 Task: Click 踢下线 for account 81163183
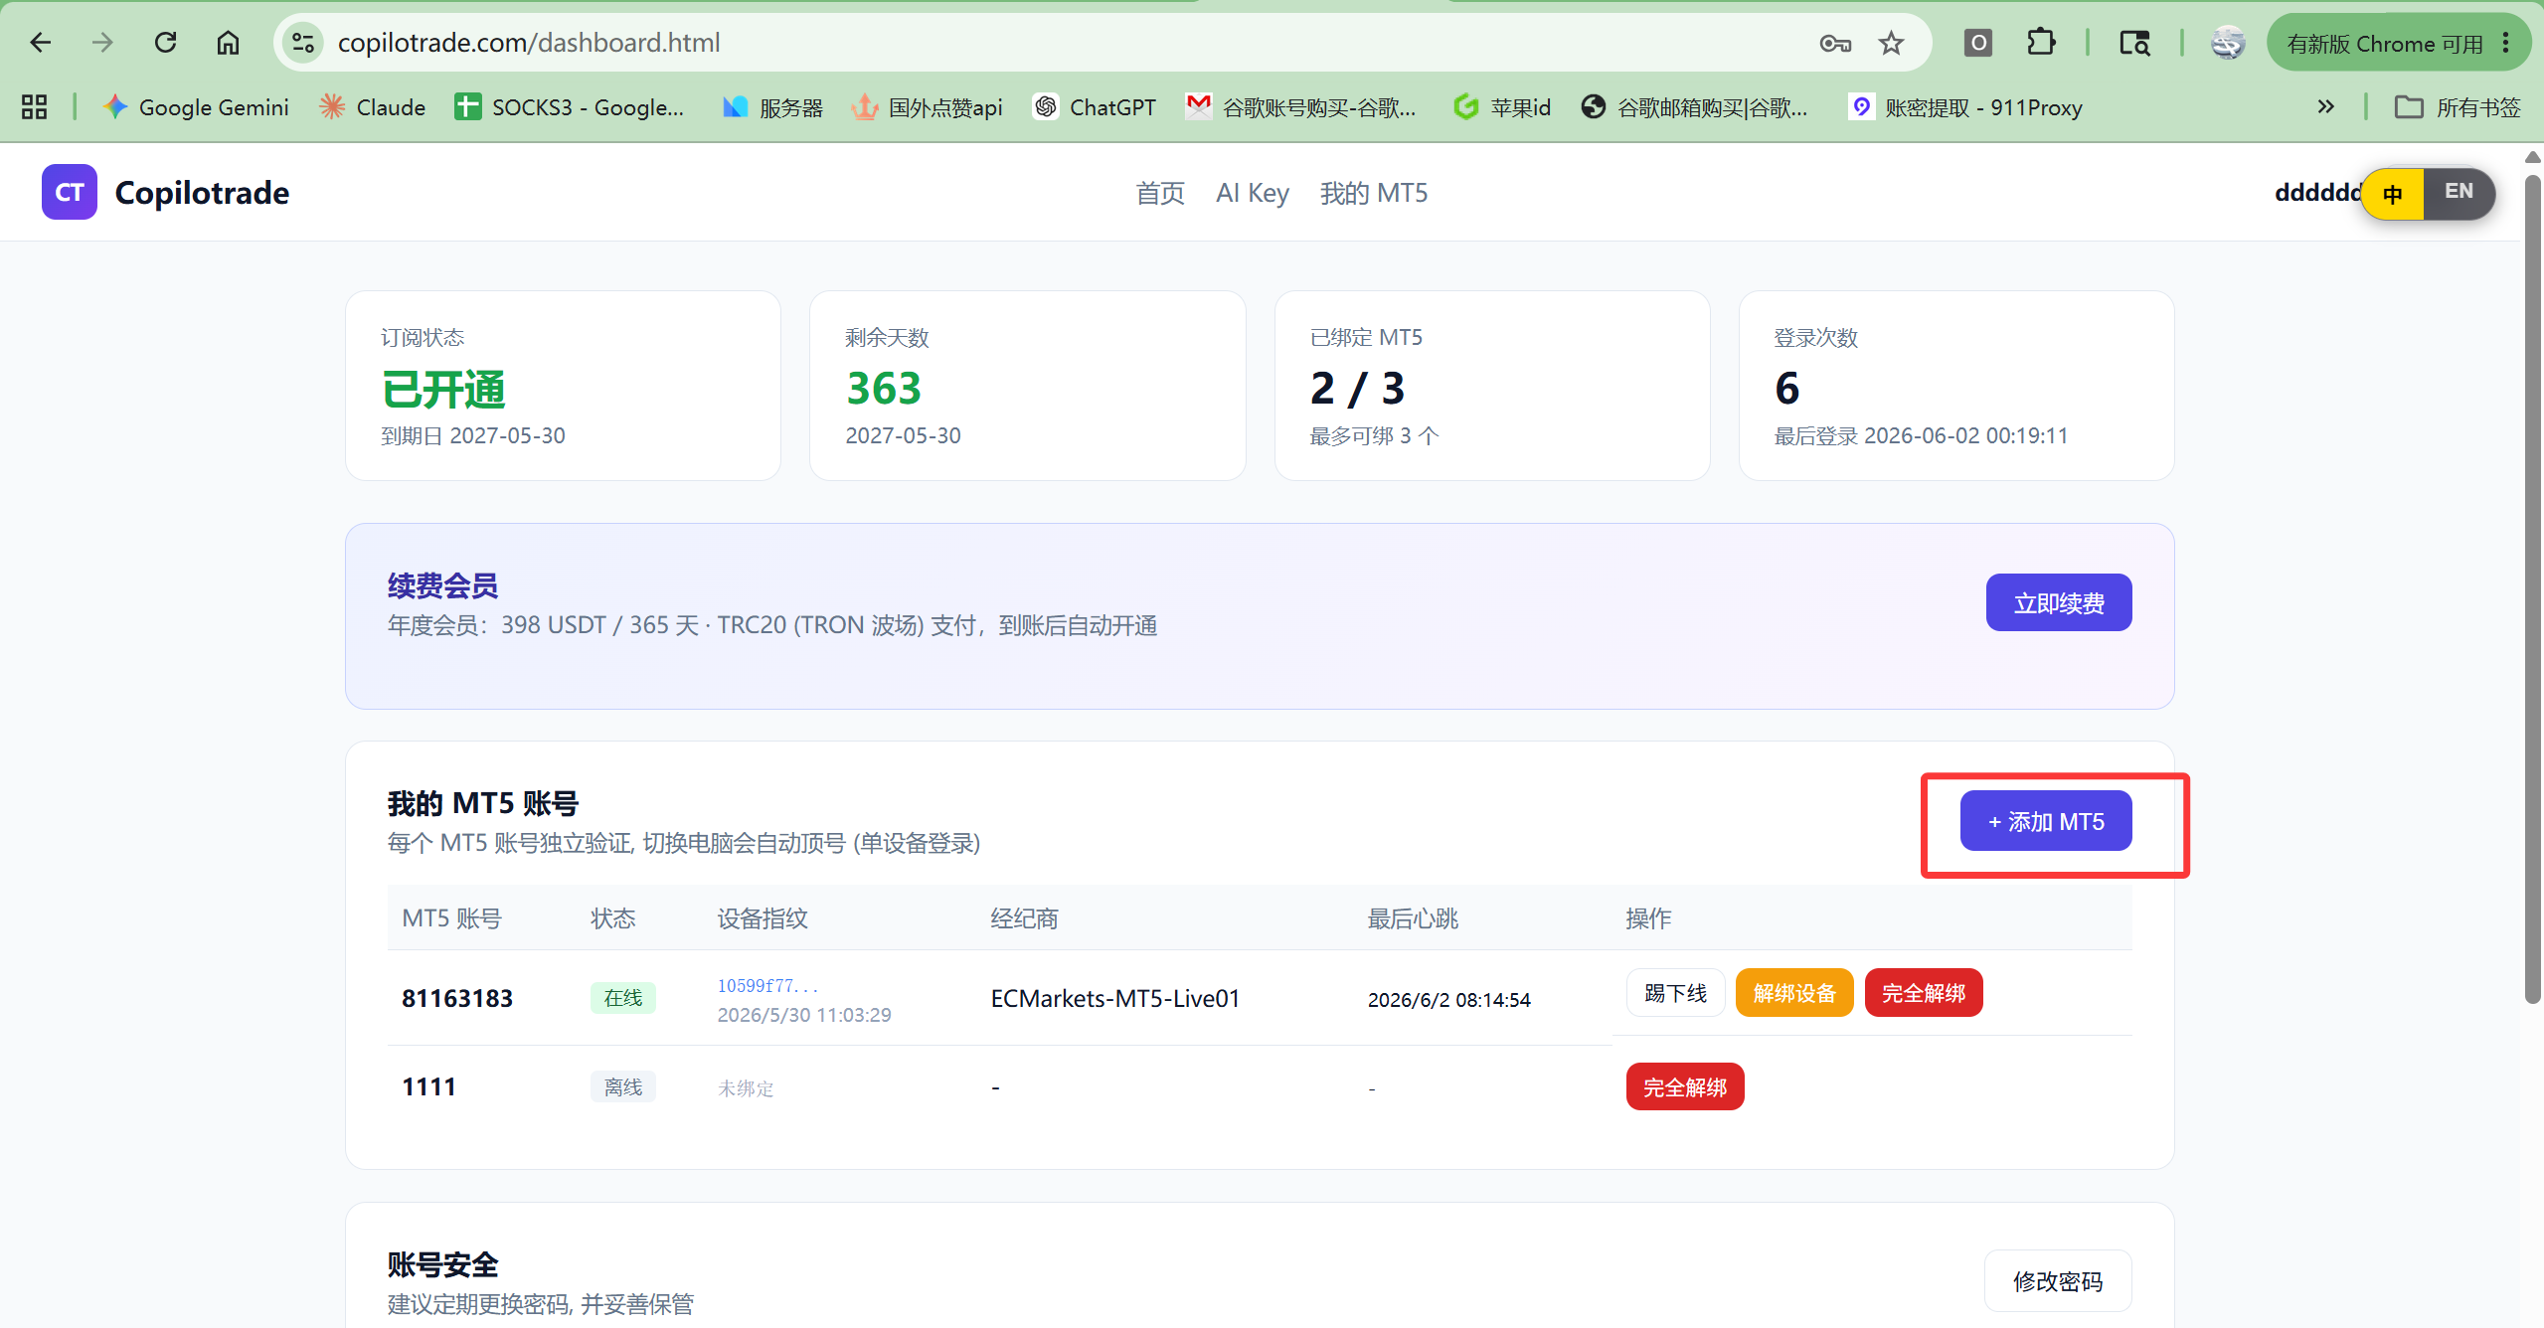1675,993
